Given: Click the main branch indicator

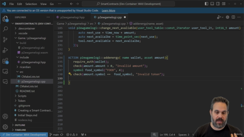Looking at the screenshot, I should click(x=54, y=135).
